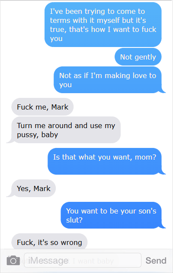173x273 pixels.
Task: Tap the camera icon beside the message field
Action: [13, 260]
